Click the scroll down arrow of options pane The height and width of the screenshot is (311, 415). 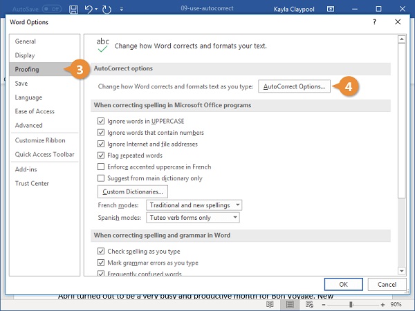click(402, 271)
